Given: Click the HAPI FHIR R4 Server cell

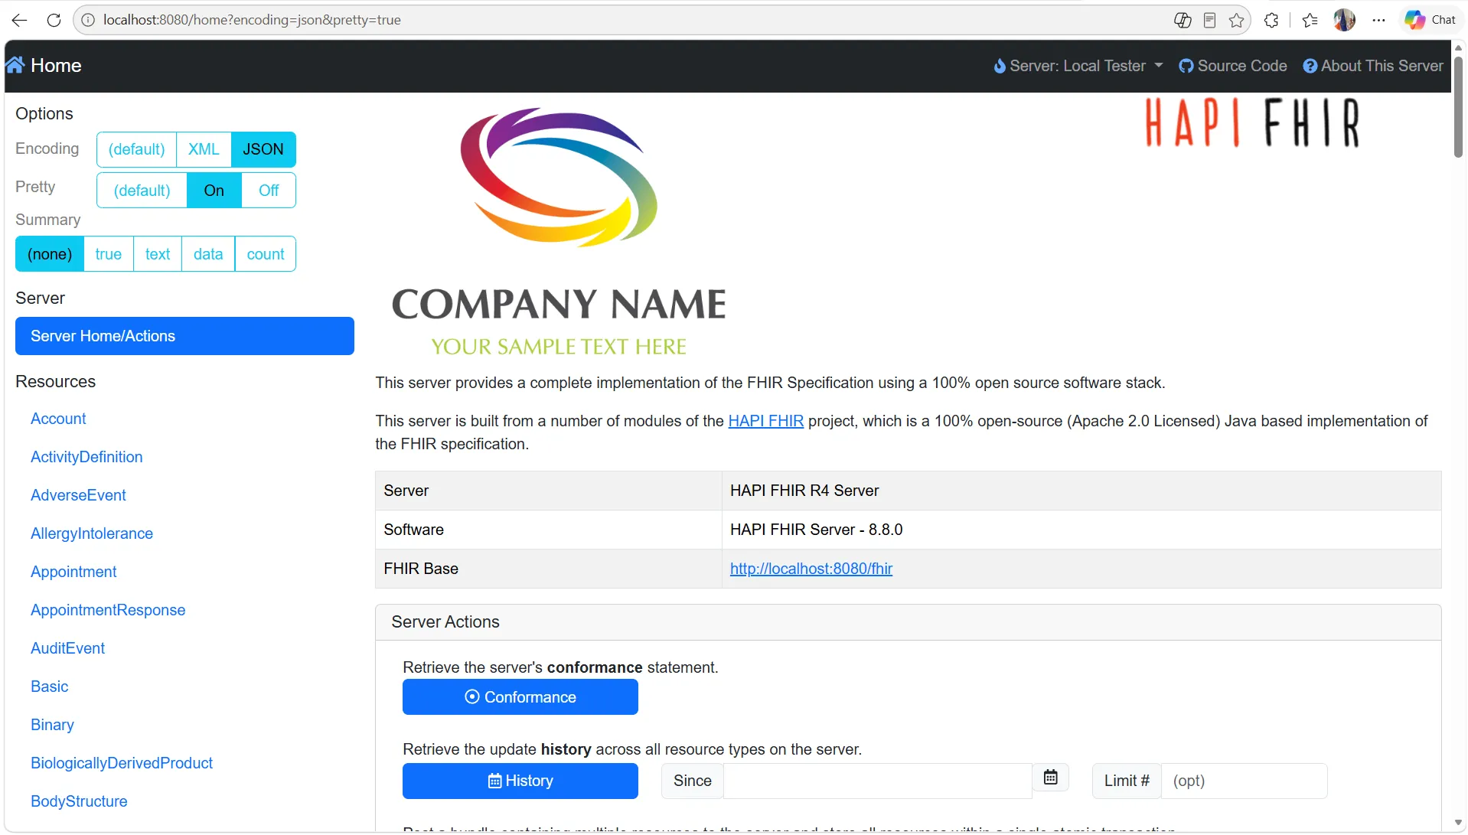Looking at the screenshot, I should (x=1081, y=491).
